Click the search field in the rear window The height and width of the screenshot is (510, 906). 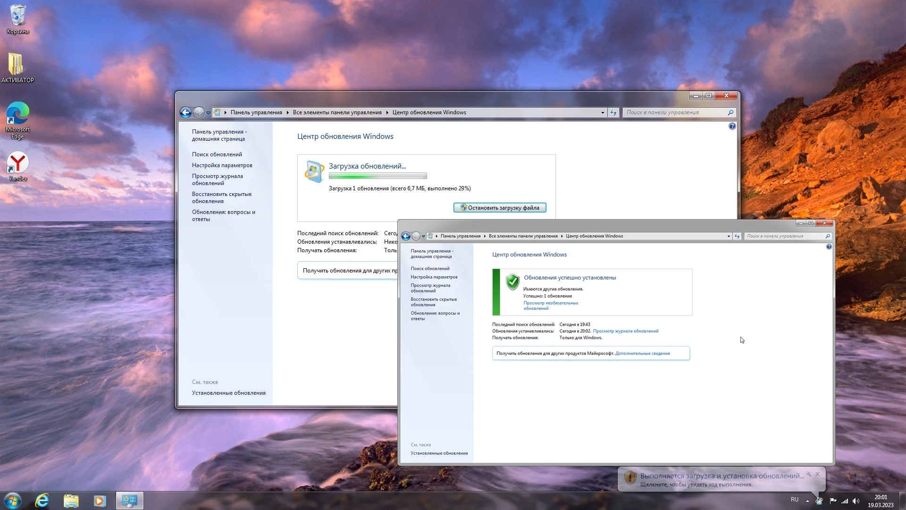coord(675,112)
